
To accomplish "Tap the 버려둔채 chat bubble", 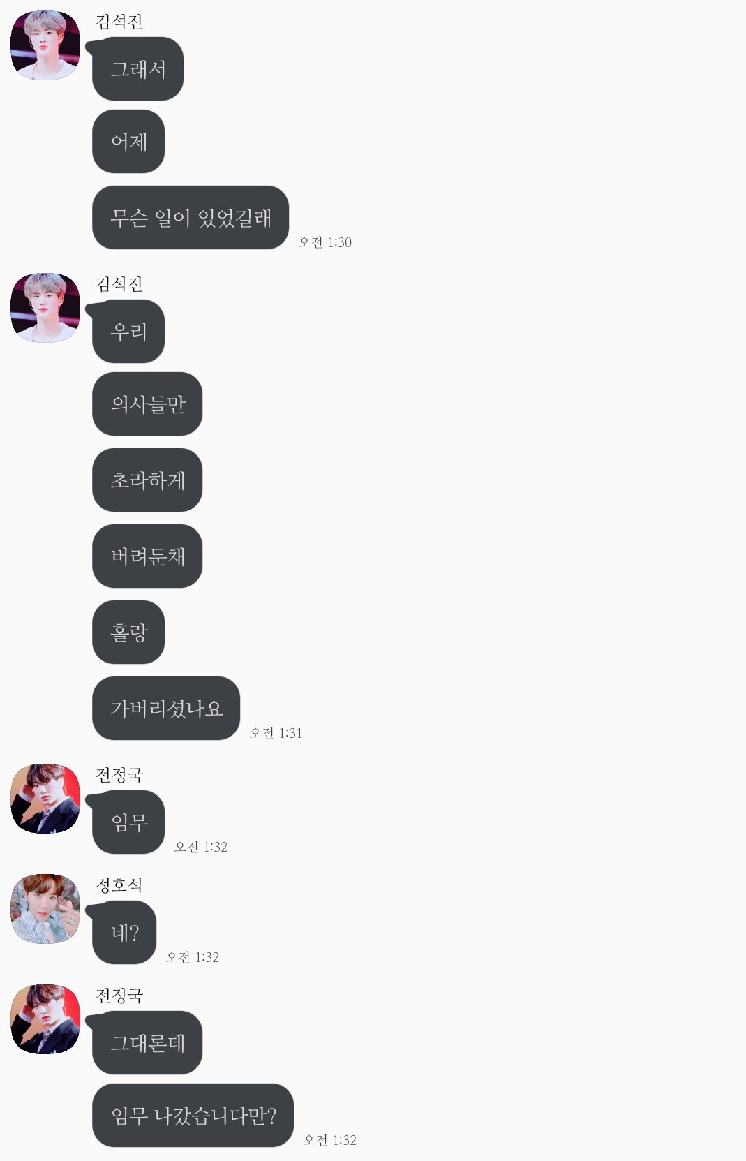I will 147,556.
